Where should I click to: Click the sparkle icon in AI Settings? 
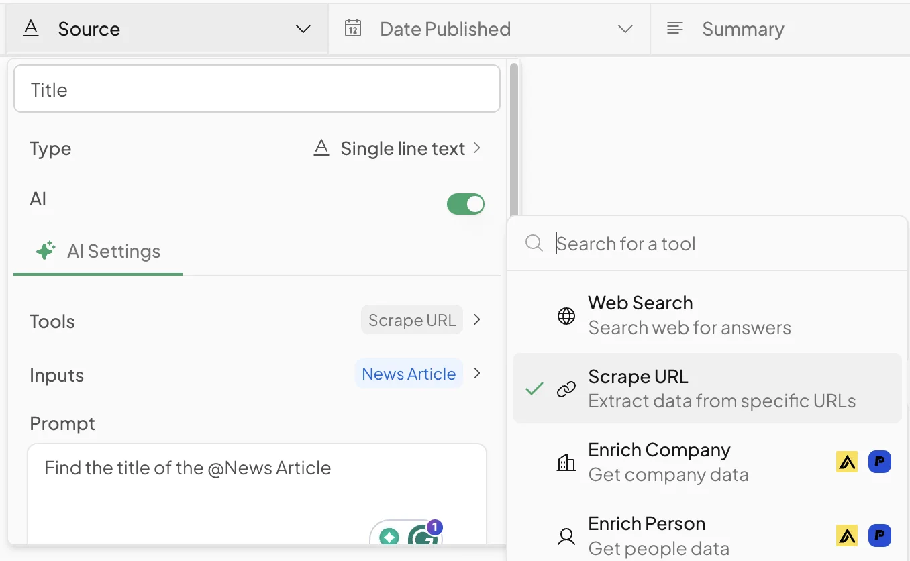[45, 251]
